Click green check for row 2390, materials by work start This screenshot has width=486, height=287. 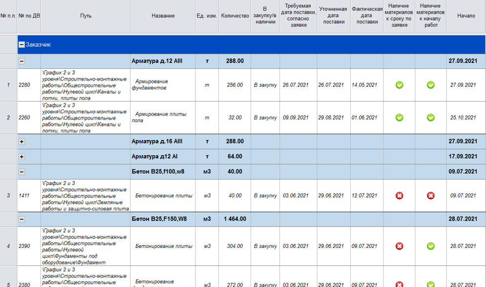point(430,246)
